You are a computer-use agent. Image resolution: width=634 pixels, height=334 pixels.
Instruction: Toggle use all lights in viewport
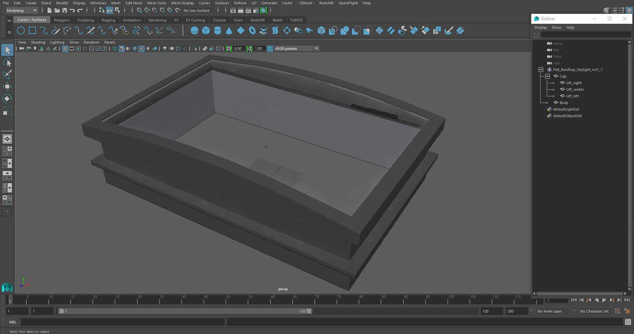[x=148, y=49]
